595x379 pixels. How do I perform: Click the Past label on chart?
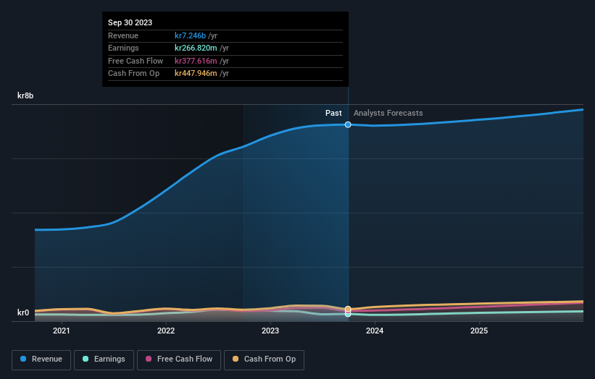tap(333, 113)
